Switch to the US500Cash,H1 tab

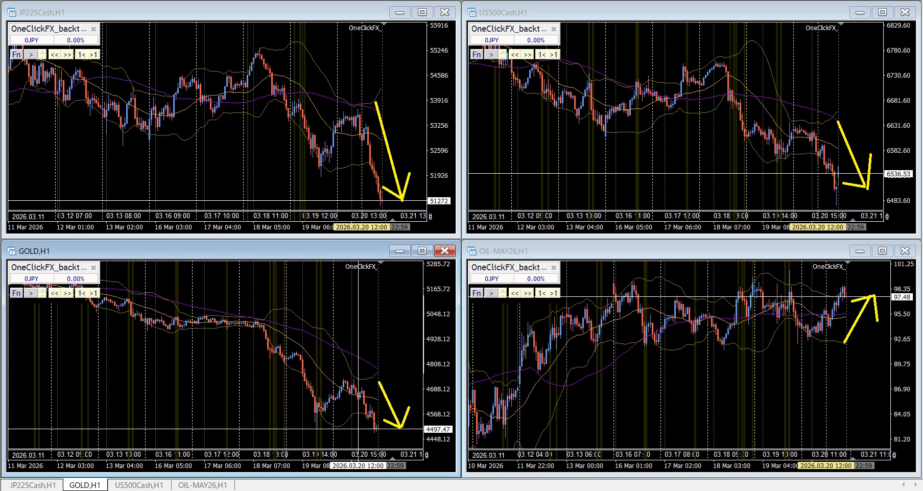click(139, 485)
